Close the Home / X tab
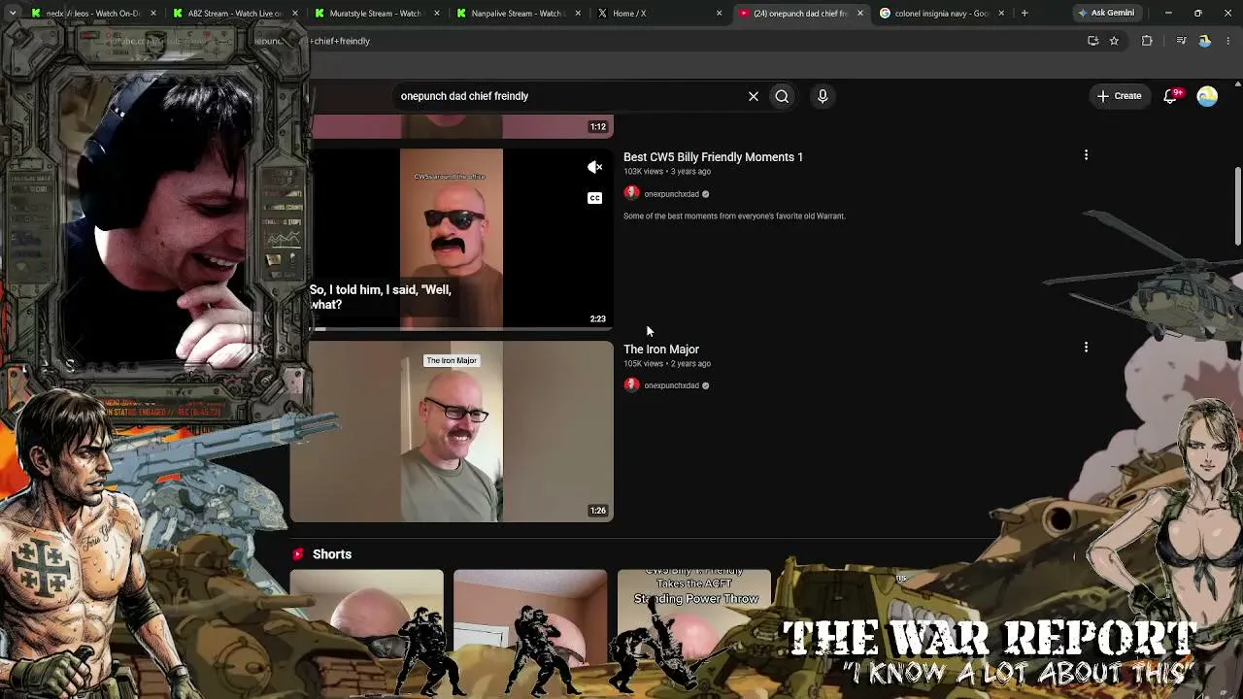Image resolution: width=1243 pixels, height=699 pixels. pos(719,14)
